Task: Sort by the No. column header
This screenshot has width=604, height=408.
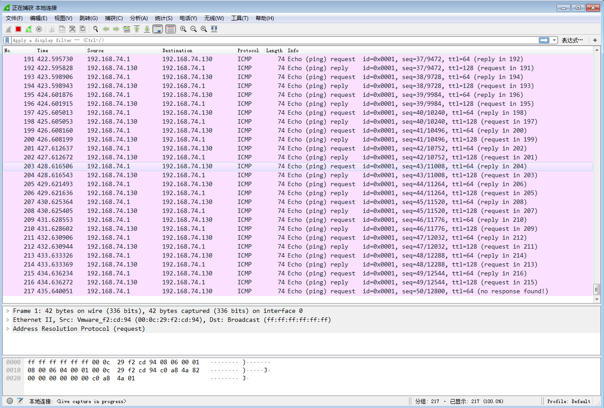Action: (19, 50)
